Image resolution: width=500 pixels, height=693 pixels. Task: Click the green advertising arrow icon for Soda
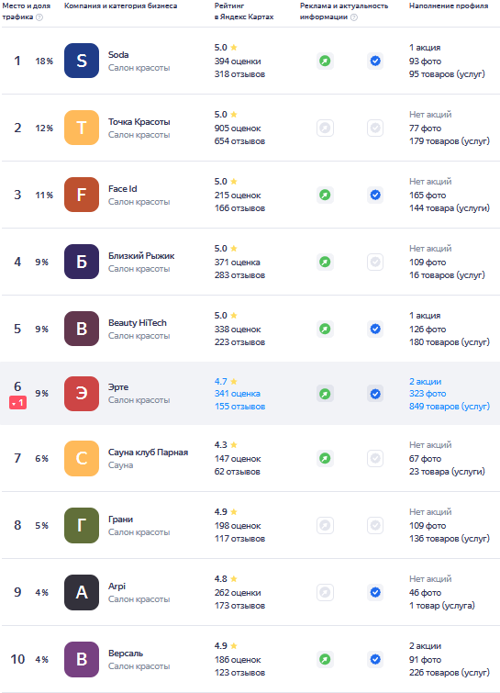pyautogui.click(x=325, y=61)
